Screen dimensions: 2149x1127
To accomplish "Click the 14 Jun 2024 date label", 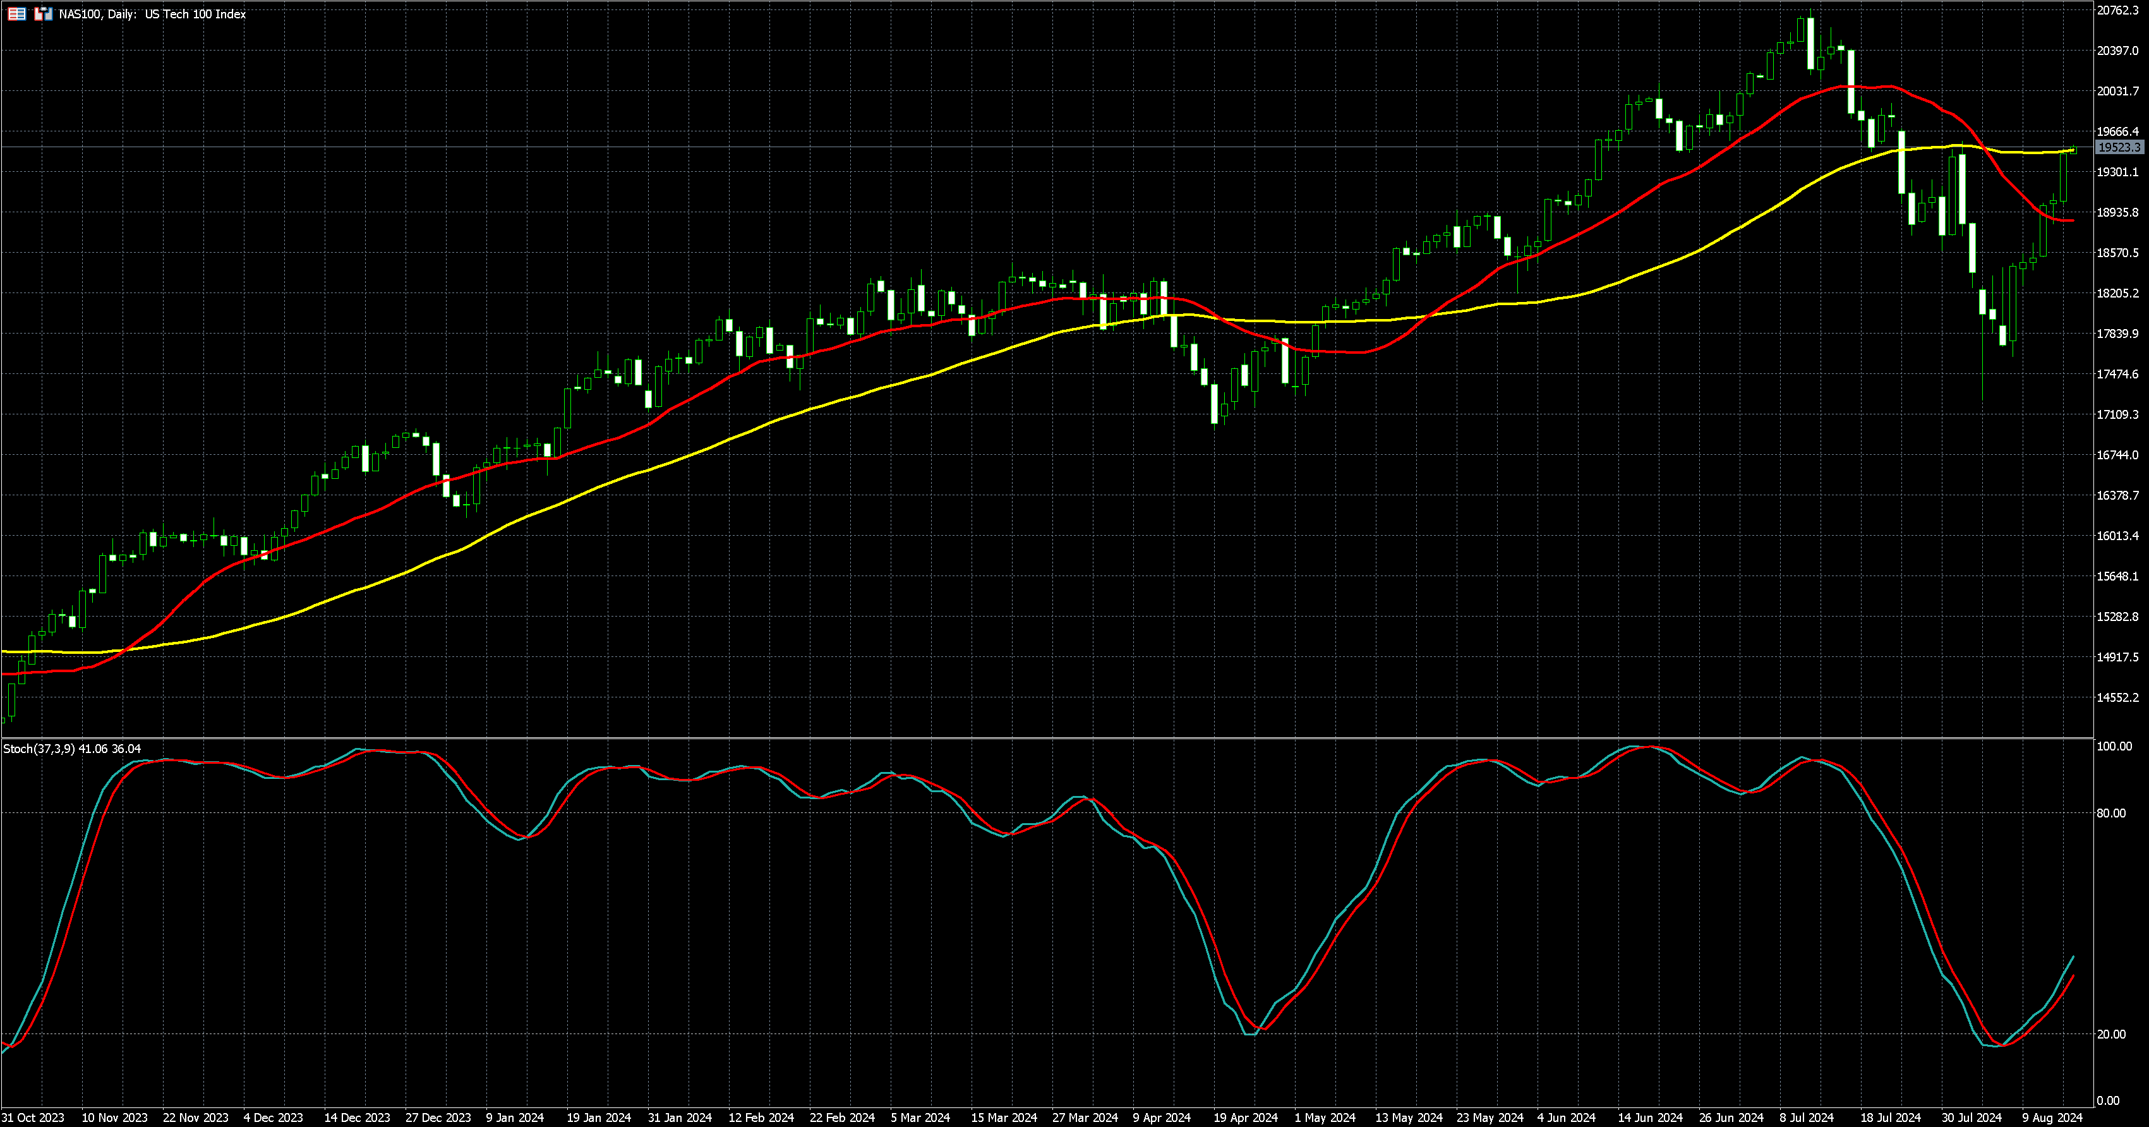I will 1650,1118.
